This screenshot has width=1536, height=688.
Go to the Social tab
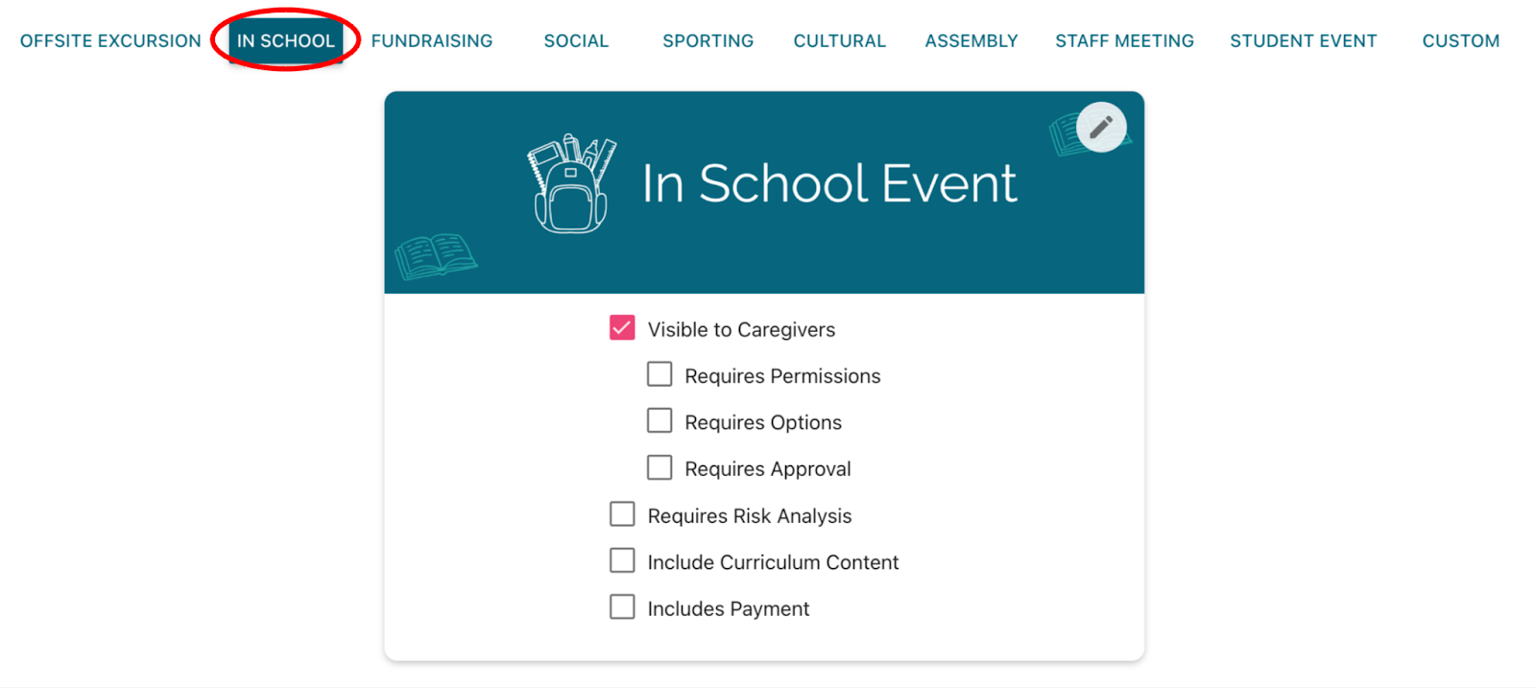click(576, 41)
